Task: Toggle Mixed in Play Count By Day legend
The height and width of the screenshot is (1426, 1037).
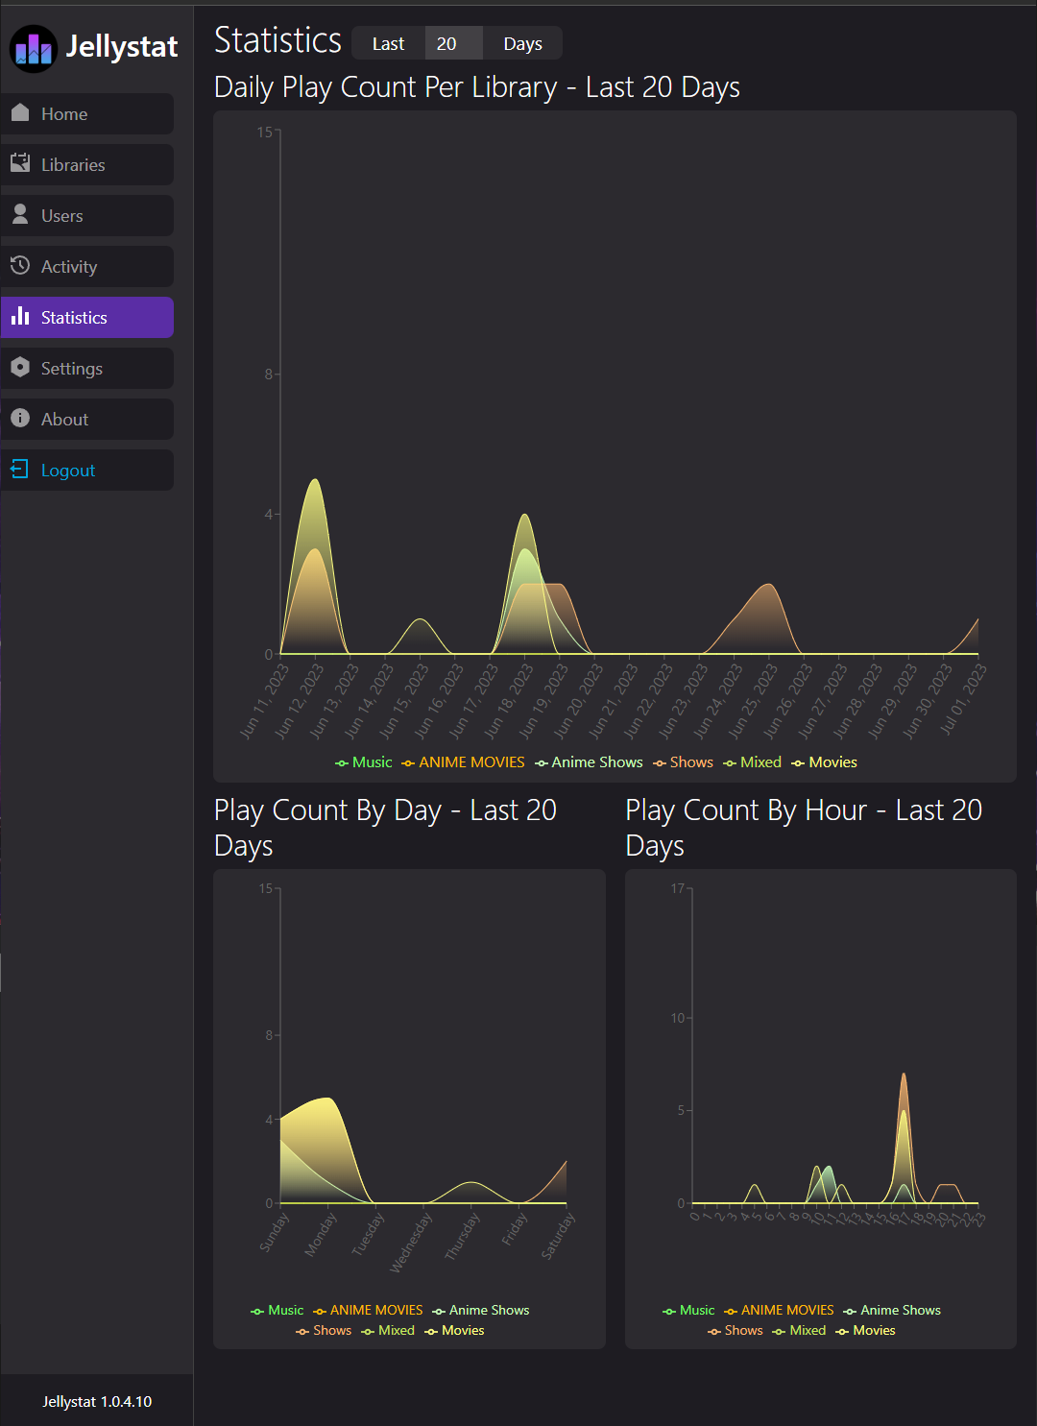Action: [x=388, y=1330]
